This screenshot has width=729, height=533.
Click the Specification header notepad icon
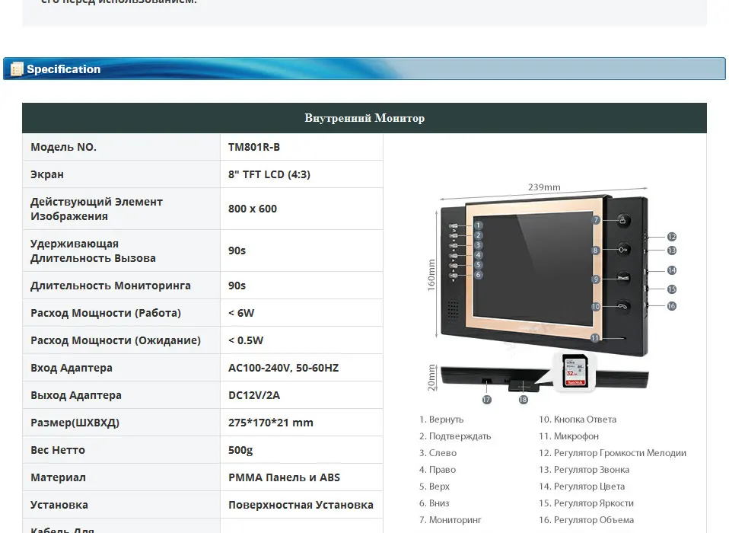pyautogui.click(x=16, y=69)
